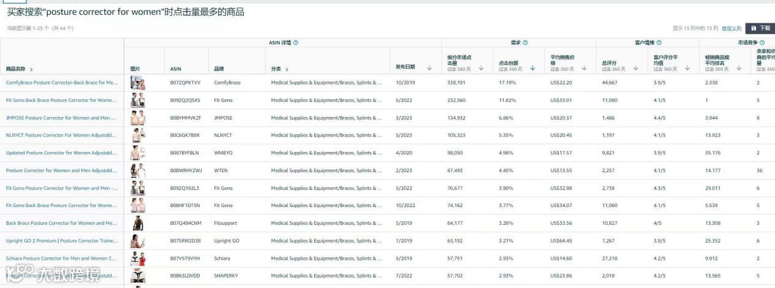
Task: Open ComfyBrace Posture Corrector product link
Action: pos(62,82)
